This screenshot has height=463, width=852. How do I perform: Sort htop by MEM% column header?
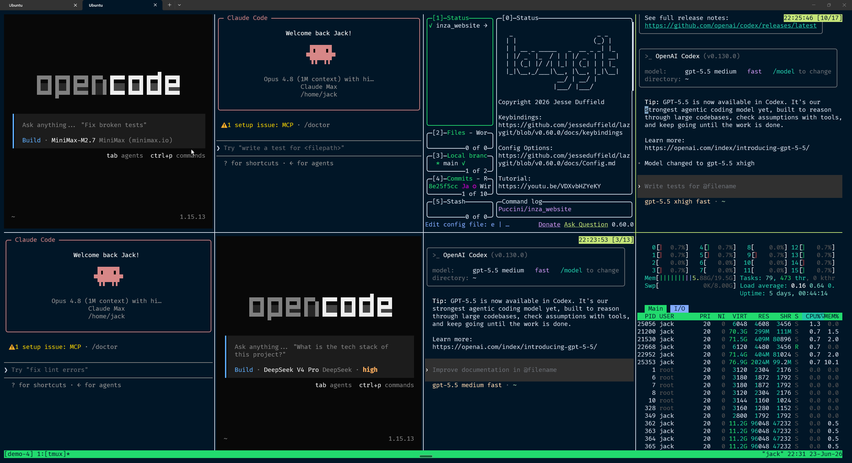[x=831, y=316]
